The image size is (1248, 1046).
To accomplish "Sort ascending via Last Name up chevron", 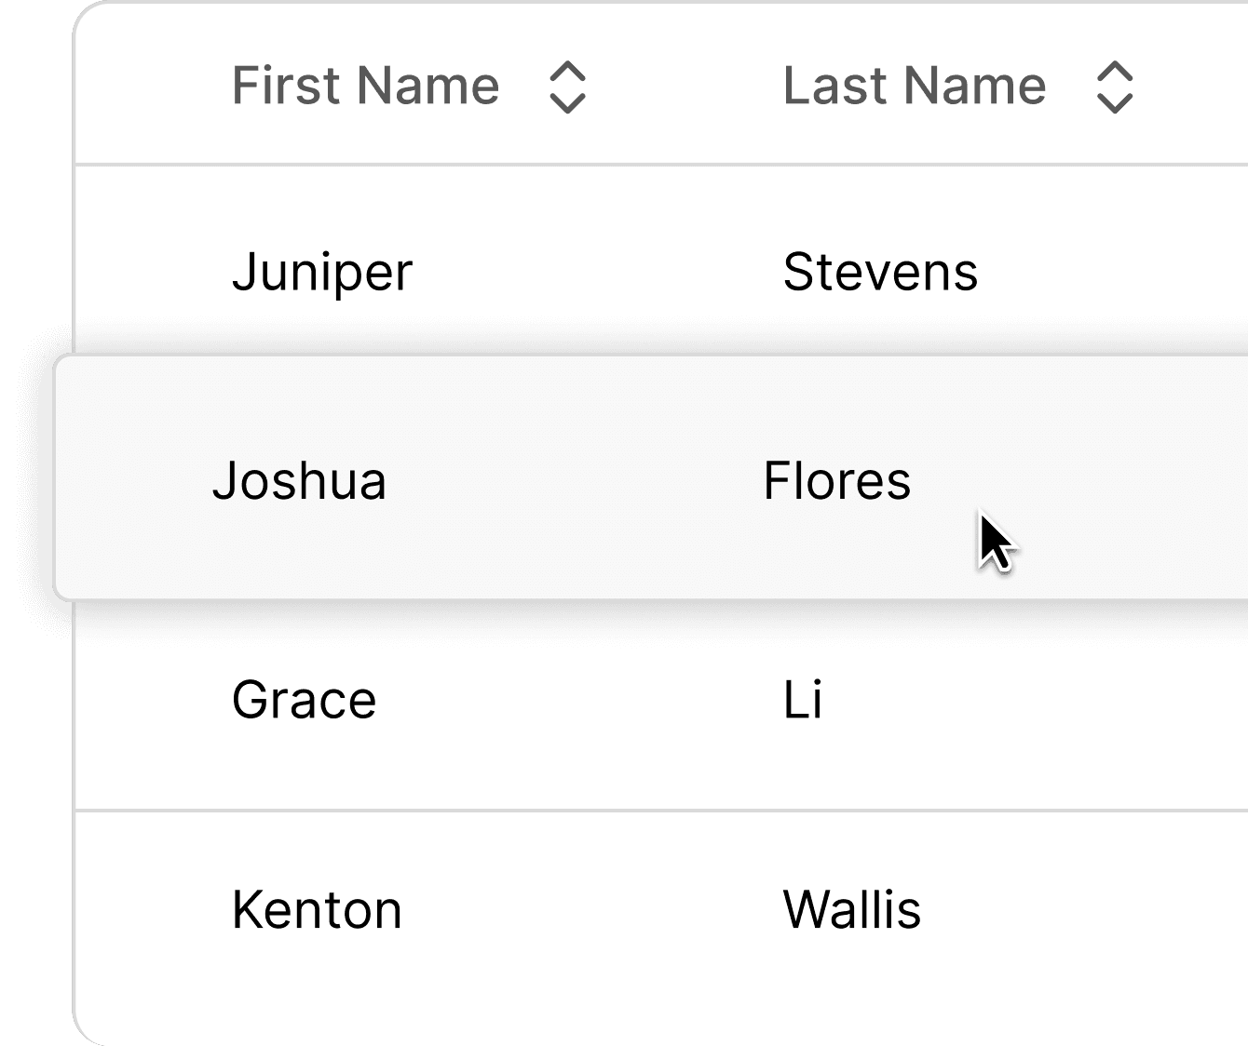I will pyautogui.click(x=1115, y=73).
